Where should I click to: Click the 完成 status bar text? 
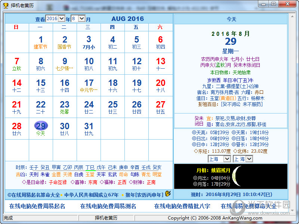(x=8, y=218)
